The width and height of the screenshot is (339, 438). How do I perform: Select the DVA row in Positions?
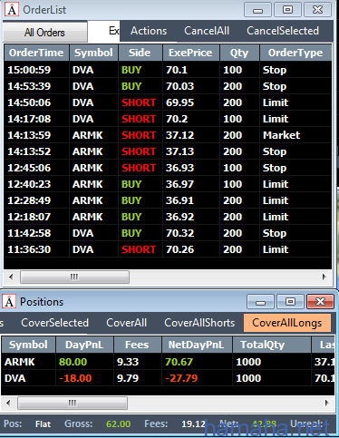[168, 378]
